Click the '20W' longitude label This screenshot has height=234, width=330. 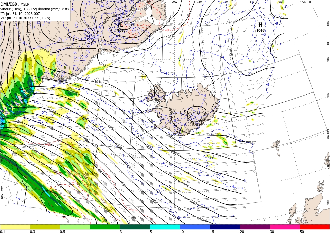174,1
